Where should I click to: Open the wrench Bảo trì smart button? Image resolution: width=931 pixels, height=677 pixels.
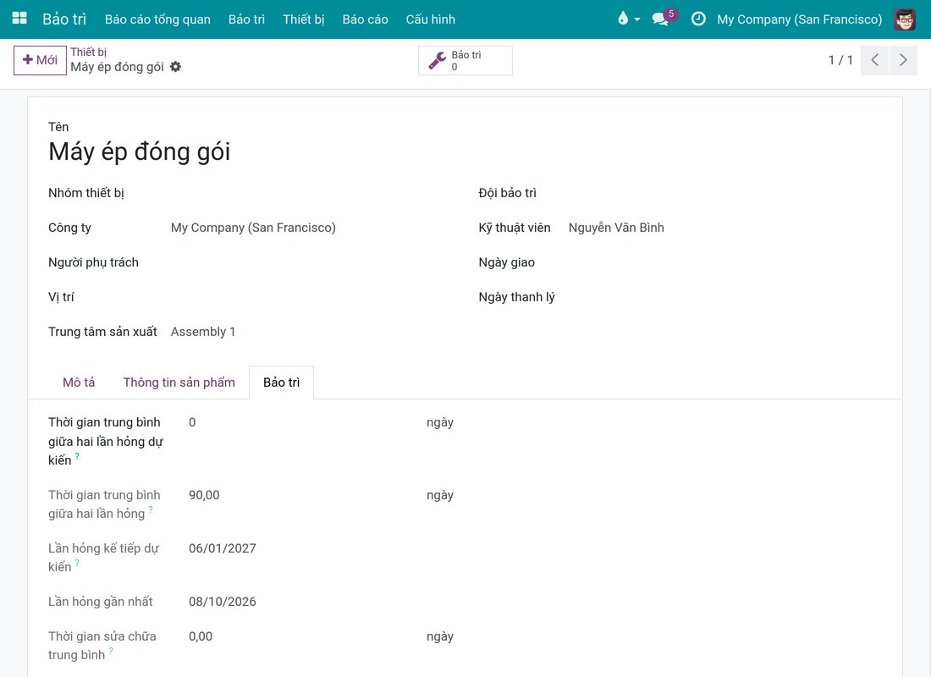coord(465,60)
